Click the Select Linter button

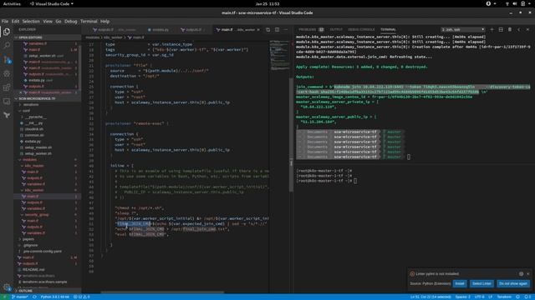pos(481,283)
